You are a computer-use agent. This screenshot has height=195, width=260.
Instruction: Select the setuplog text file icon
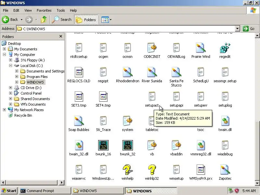click(225, 97)
